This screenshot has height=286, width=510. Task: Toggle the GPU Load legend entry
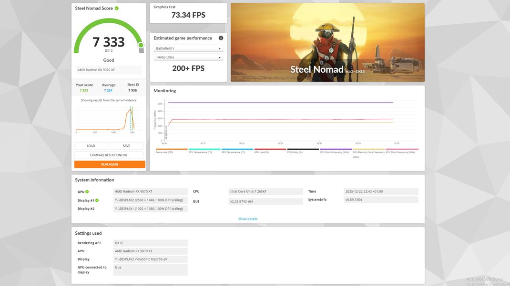click(x=261, y=151)
